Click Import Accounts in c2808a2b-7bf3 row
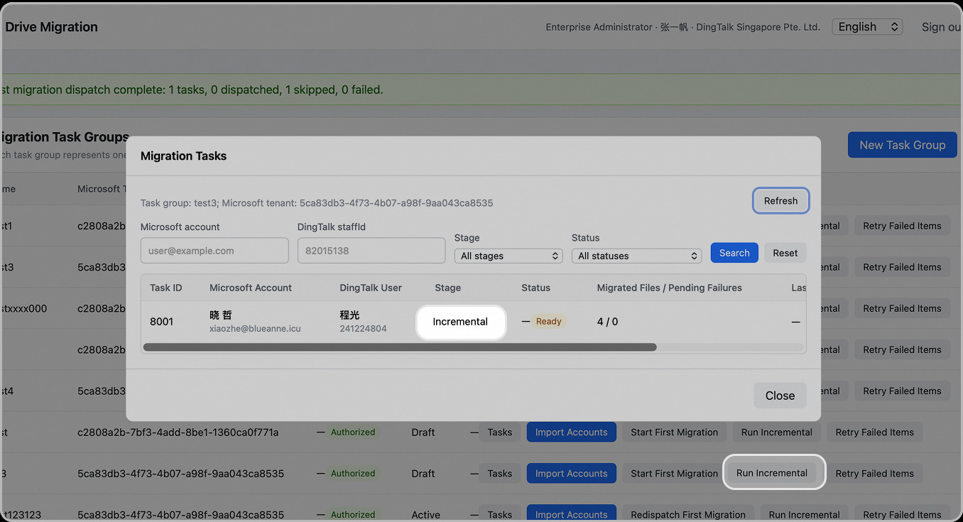This screenshot has height=522, width=963. [x=572, y=432]
